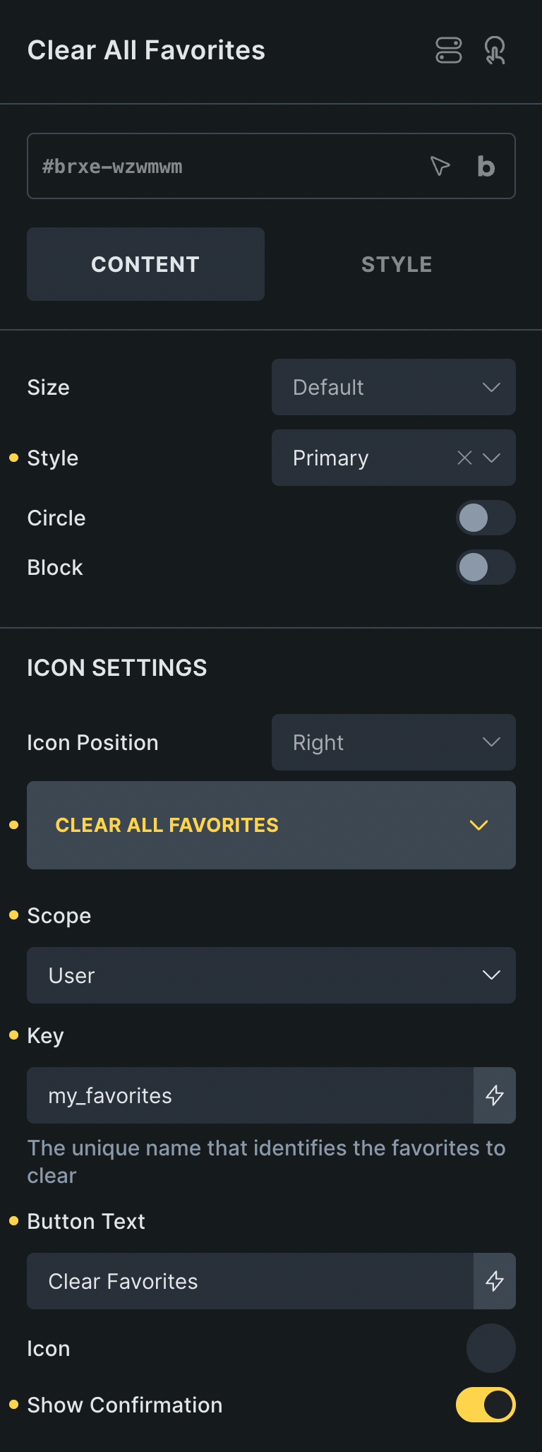Screen dimensions: 542x1452
Task: Clear the Primary style selection with the X
Action: pyautogui.click(x=464, y=458)
